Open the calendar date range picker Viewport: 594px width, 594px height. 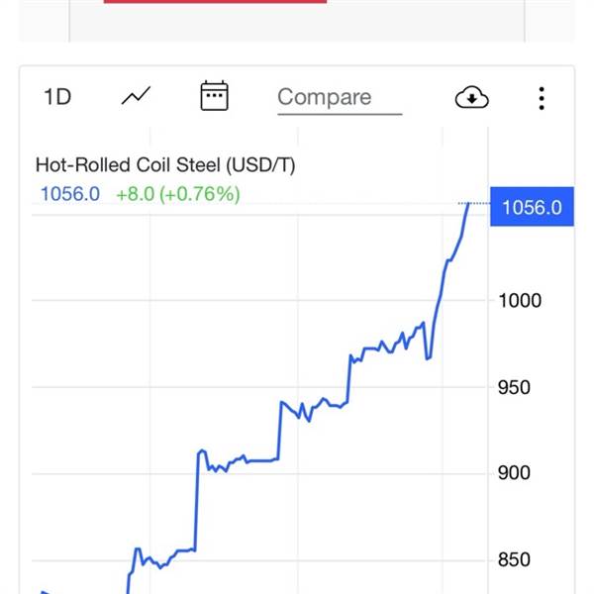pos(215,96)
